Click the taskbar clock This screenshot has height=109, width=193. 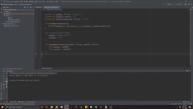(x=184, y=107)
